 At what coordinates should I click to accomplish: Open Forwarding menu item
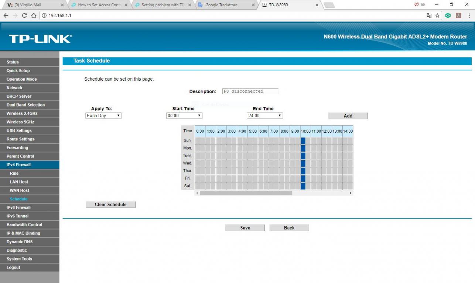[30, 147]
